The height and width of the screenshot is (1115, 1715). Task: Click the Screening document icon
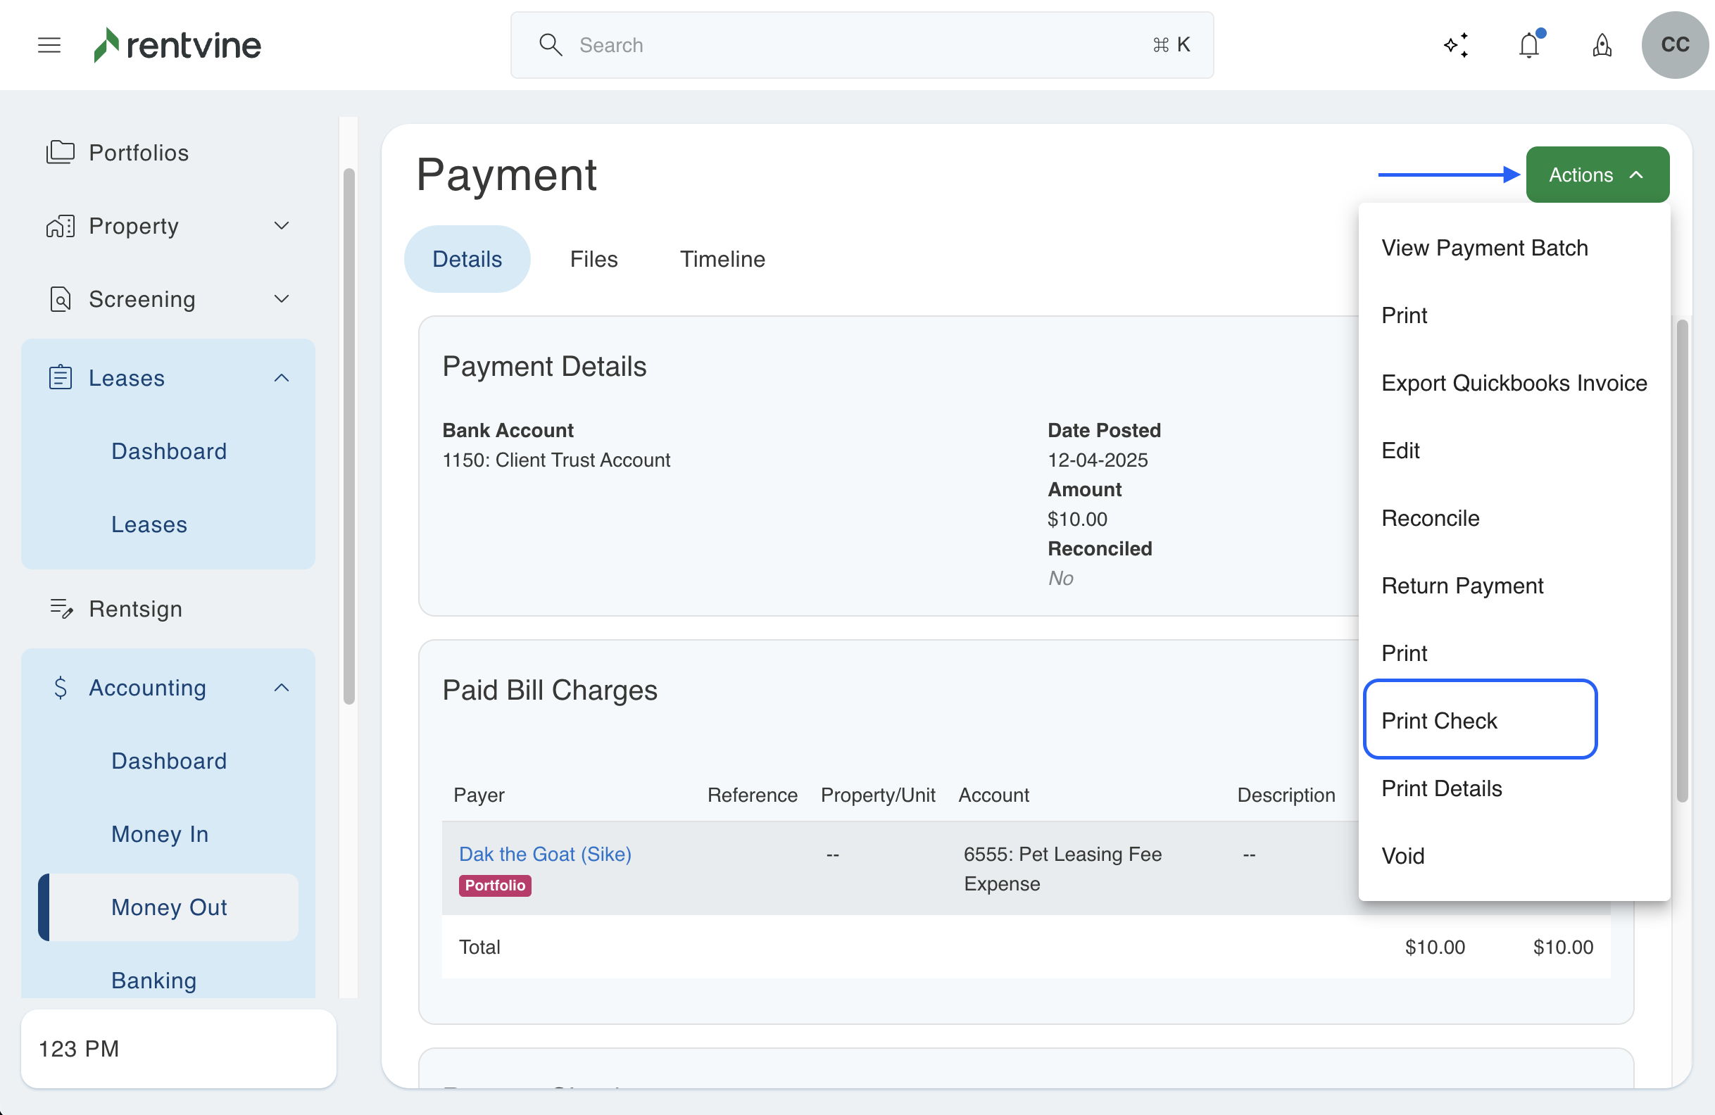pos(61,299)
